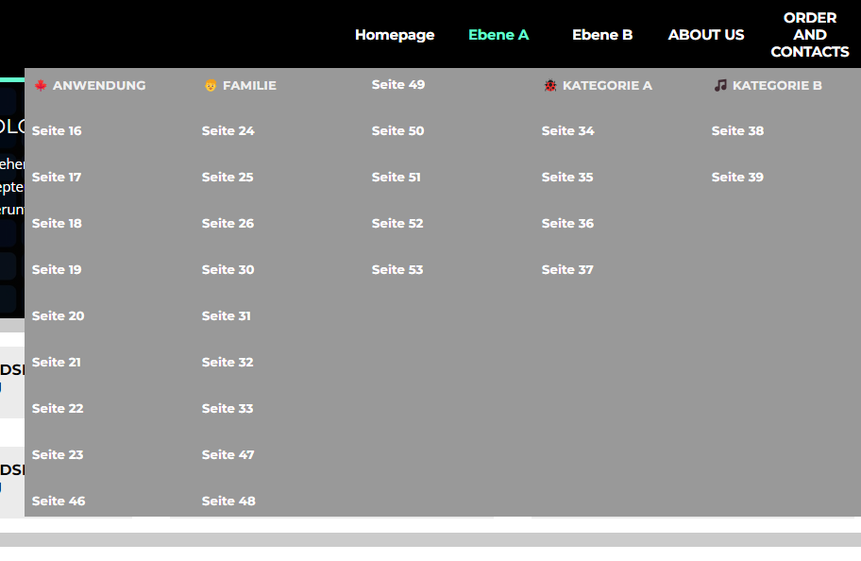Go to the About Us page
Screen dimensions: 861x561
pyautogui.click(x=706, y=35)
